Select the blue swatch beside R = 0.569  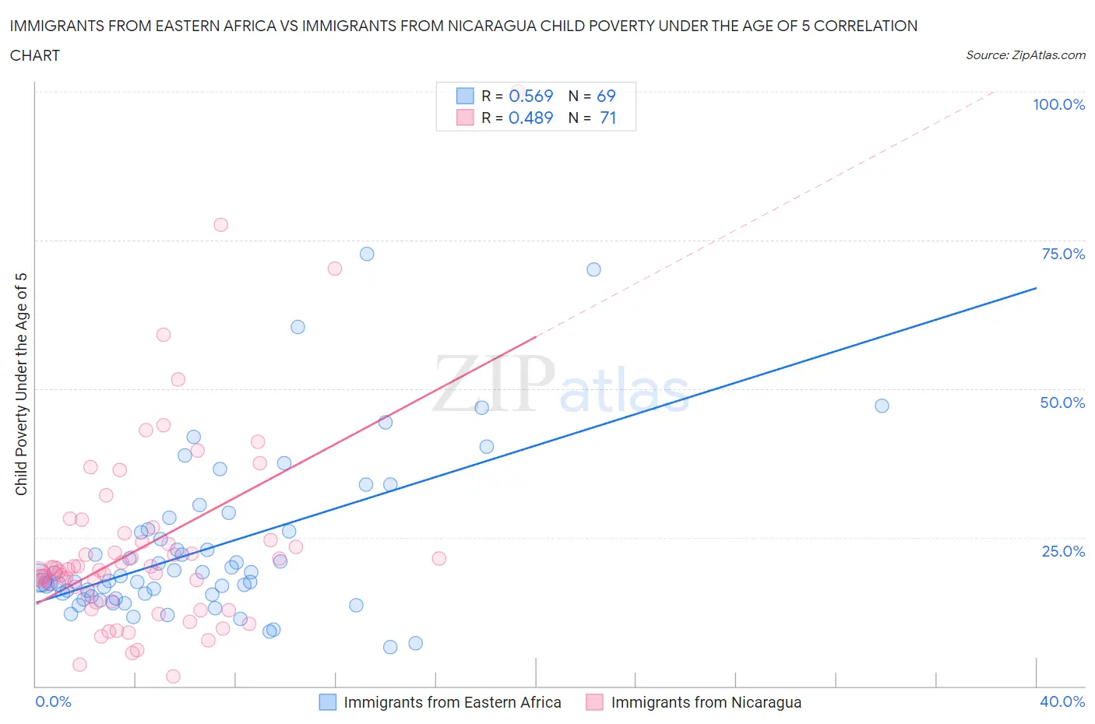point(465,96)
